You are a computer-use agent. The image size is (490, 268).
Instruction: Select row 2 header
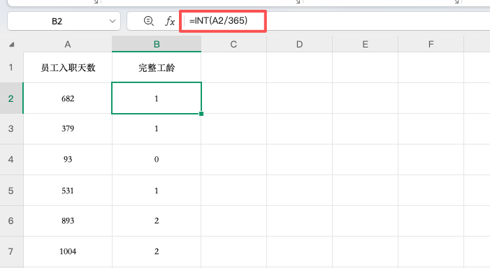pyautogui.click(x=11, y=98)
